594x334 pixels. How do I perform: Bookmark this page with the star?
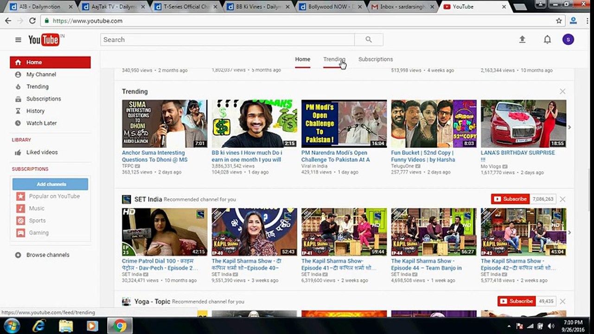(x=559, y=21)
